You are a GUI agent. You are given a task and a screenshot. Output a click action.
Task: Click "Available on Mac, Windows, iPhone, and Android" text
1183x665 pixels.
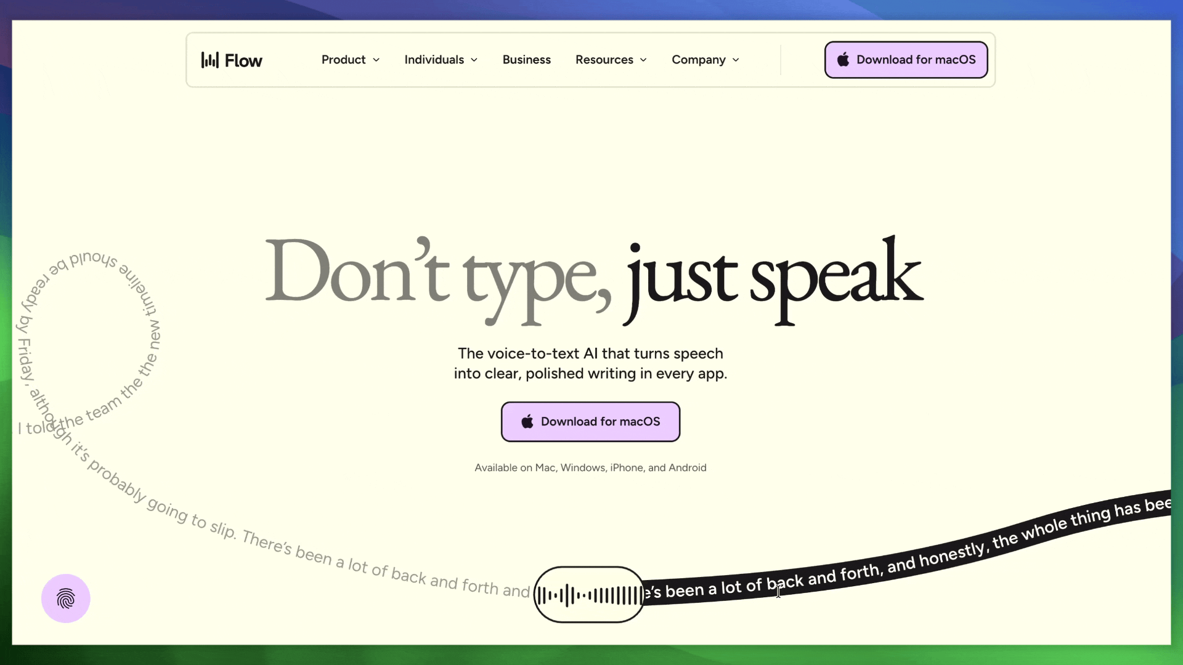pyautogui.click(x=590, y=467)
